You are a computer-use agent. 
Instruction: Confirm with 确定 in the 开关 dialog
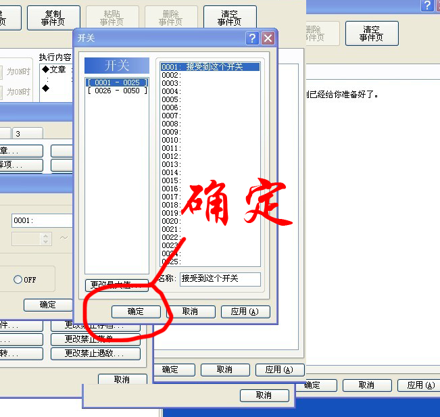coord(136,312)
